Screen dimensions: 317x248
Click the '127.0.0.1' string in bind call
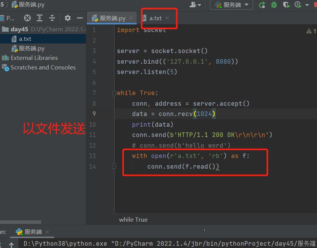(187, 61)
